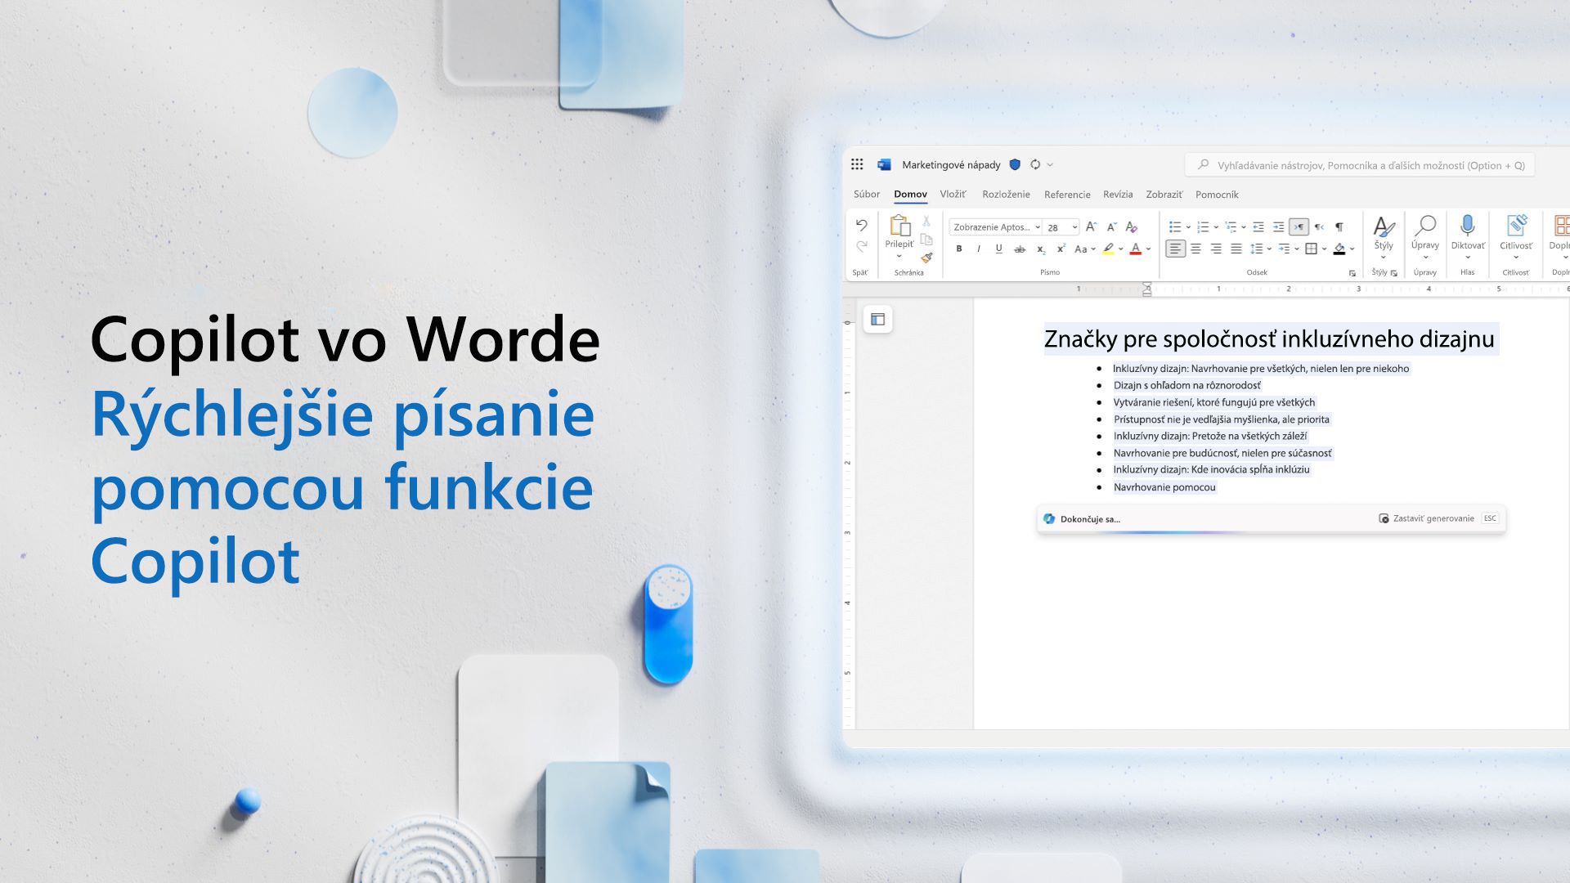Click the Vyhľadávanie nástrojov search box

click(1360, 165)
